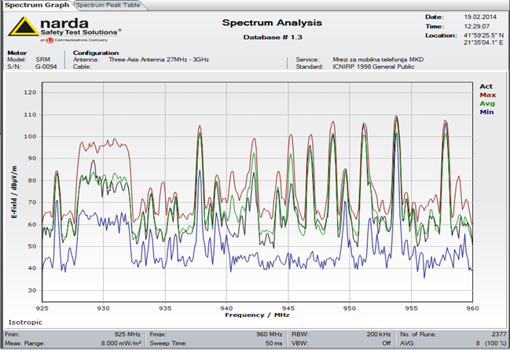
Task: Click the No. of Runs 2377 value
Action: (x=494, y=335)
